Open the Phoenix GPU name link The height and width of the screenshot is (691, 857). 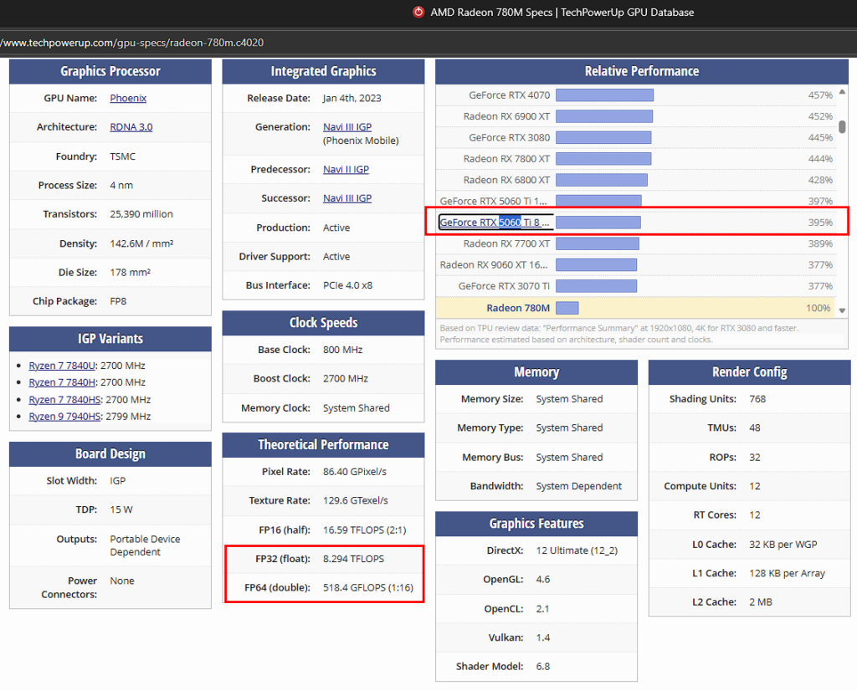[x=128, y=98]
